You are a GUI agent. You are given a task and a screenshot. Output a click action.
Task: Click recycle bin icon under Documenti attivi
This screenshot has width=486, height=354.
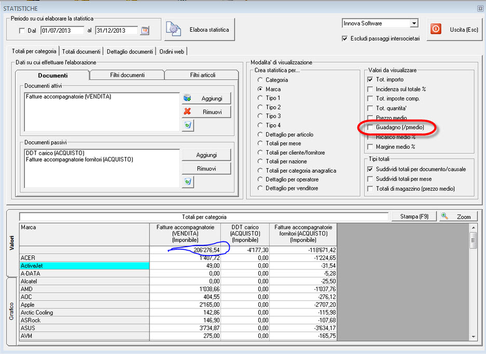point(188,125)
